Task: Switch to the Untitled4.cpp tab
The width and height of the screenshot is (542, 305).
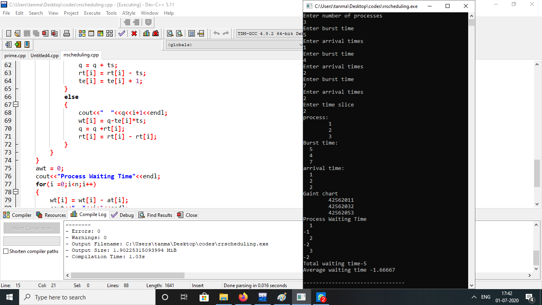Action: [x=44, y=56]
